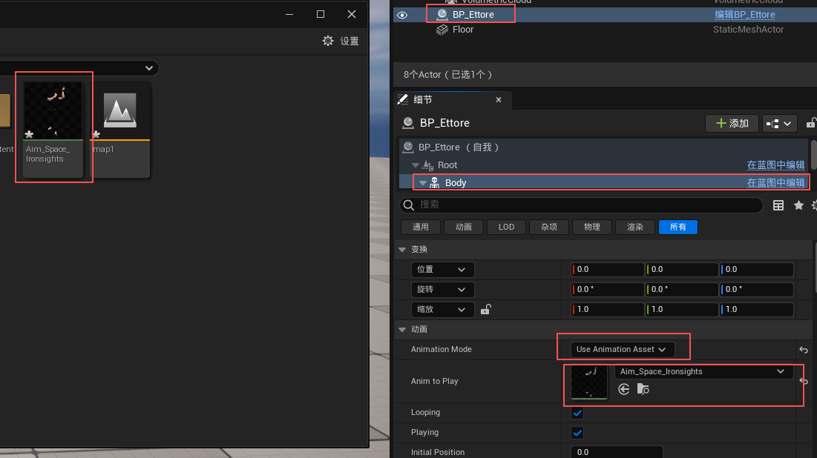The height and width of the screenshot is (458, 817).
Task: Edit the location Z value field
Action: [757, 270]
